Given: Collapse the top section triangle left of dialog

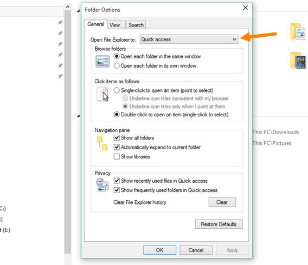Looking at the screenshot, I should (x=79, y=11).
